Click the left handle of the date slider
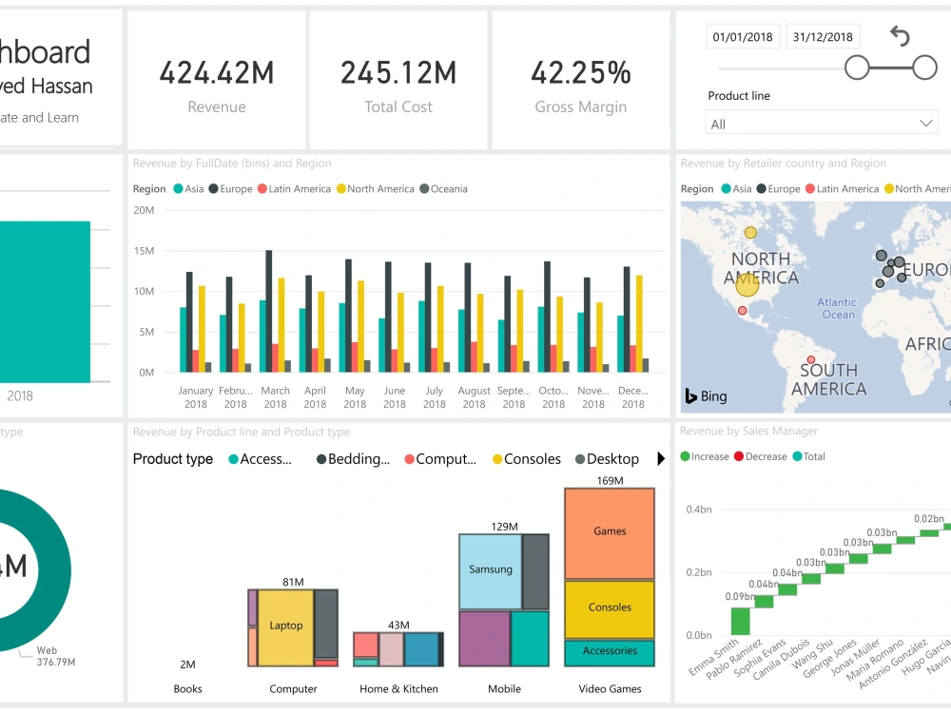Image resolution: width=951 pixels, height=713 pixels. point(859,68)
